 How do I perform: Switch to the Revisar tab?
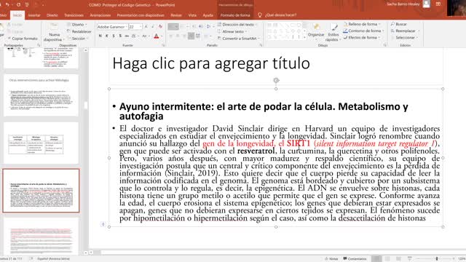pyautogui.click(x=176, y=15)
